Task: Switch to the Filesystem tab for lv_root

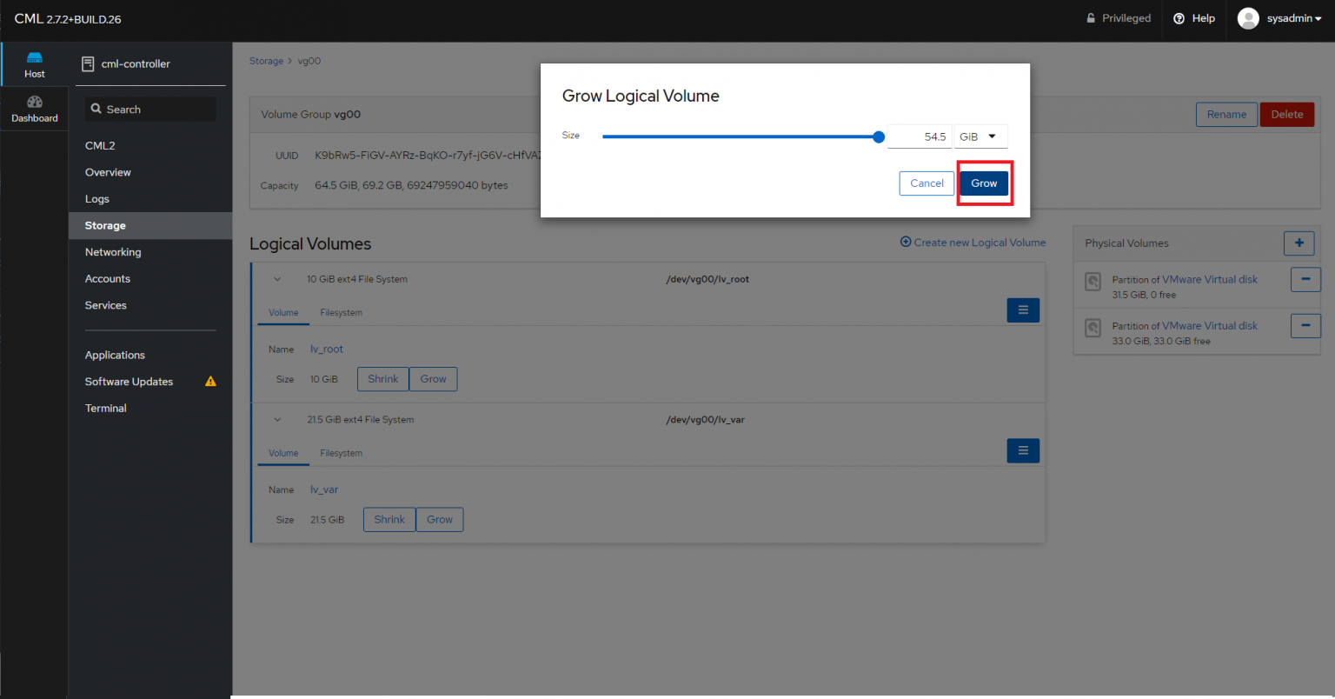Action: (x=341, y=312)
